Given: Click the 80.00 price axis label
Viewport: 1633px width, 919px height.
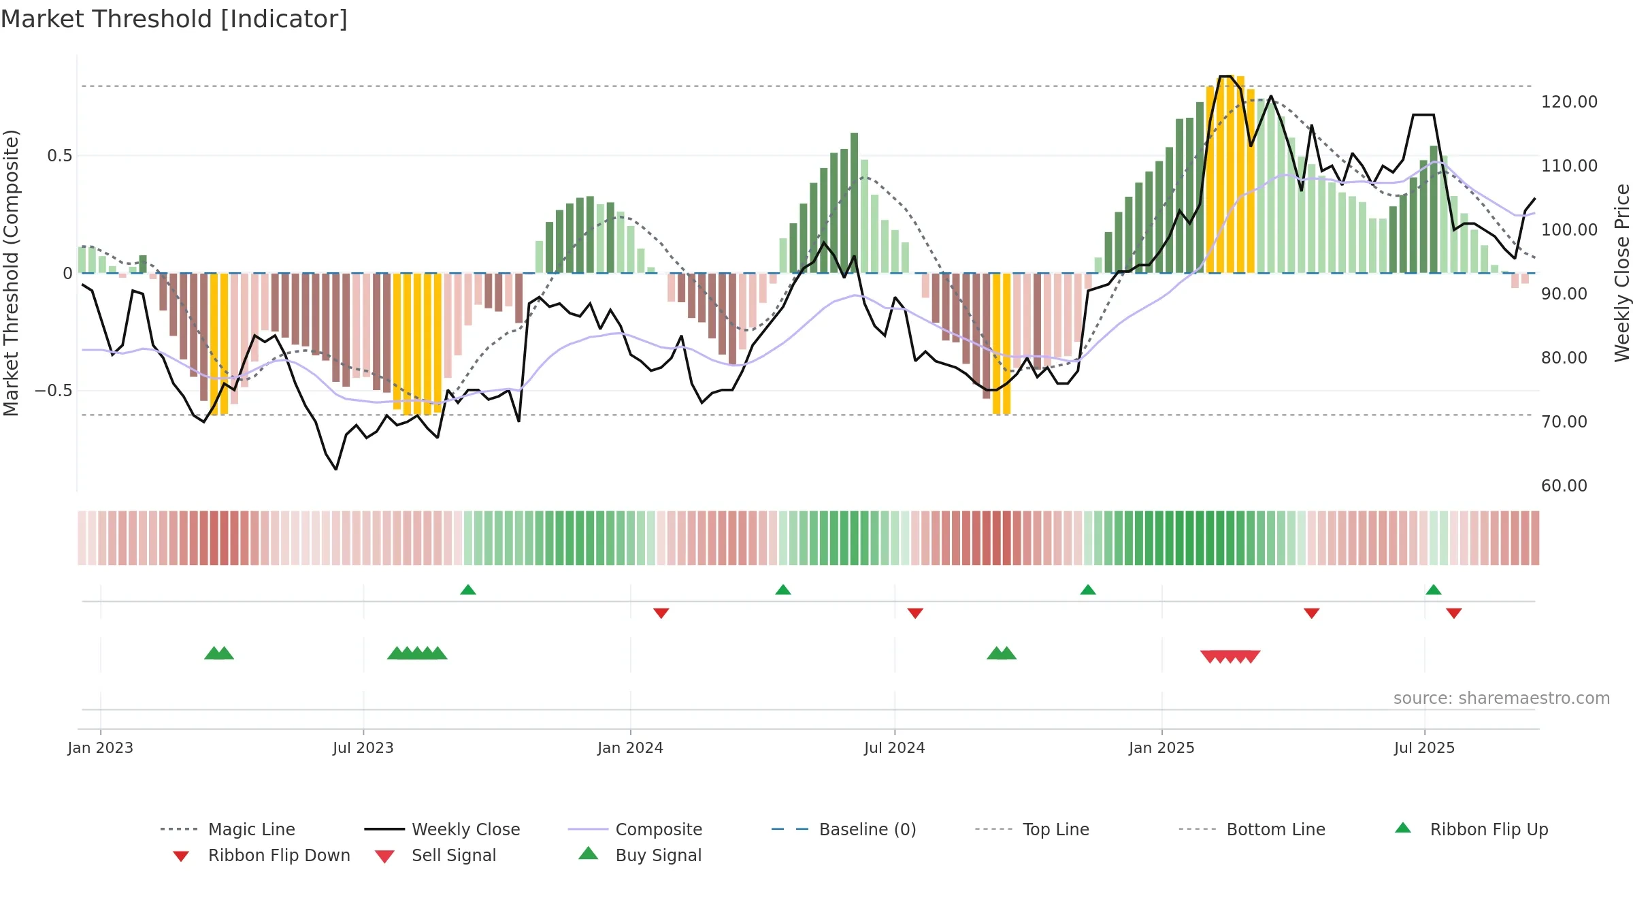Looking at the screenshot, I should pyautogui.click(x=1564, y=358).
